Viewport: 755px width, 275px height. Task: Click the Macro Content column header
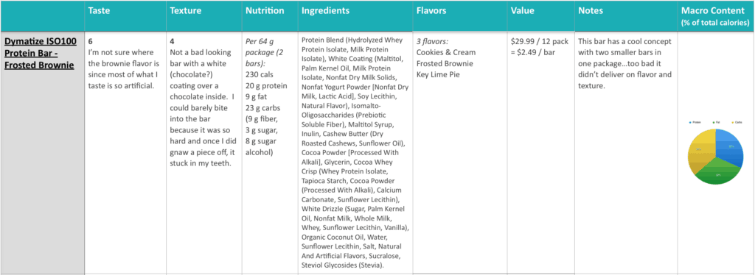[x=715, y=16]
